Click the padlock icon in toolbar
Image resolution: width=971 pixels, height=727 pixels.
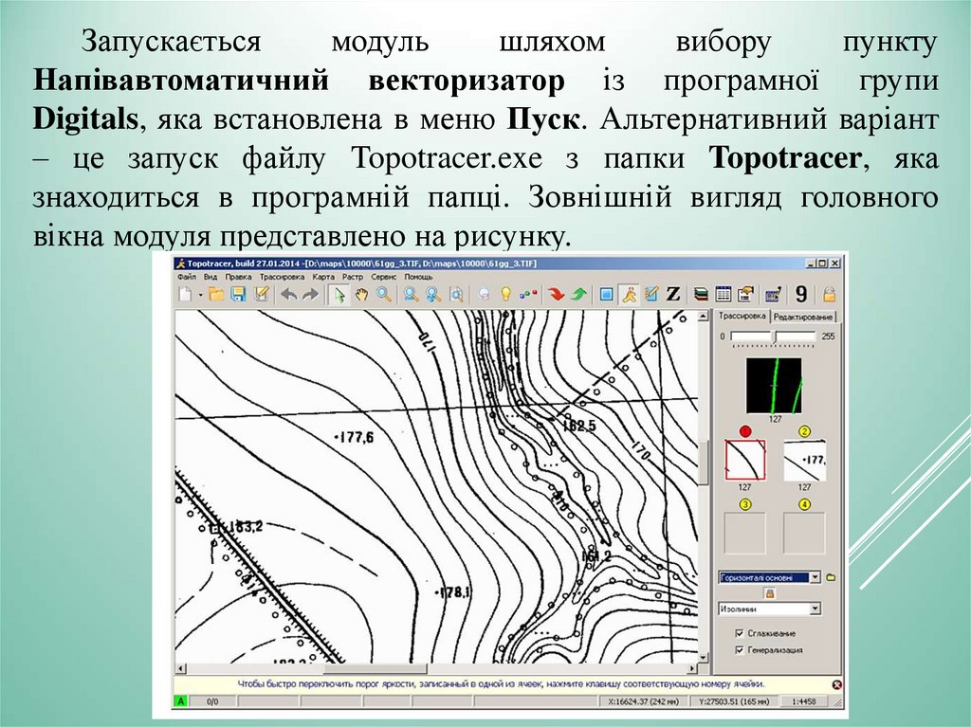tap(829, 295)
